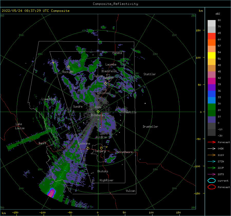
Task: Click the cyan current ellipse icon
Action: [x=211, y=181]
